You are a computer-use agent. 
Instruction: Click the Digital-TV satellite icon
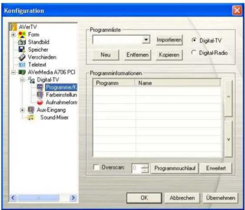tap(32, 80)
